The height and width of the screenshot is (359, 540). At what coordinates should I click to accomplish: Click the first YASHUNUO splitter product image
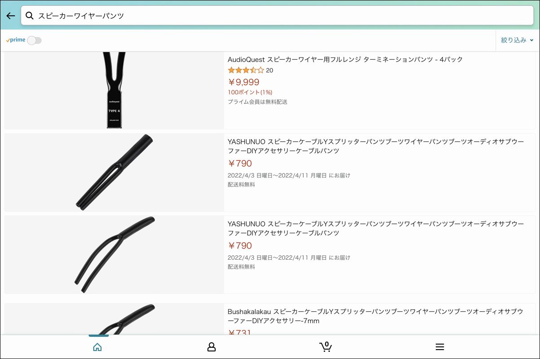114,172
